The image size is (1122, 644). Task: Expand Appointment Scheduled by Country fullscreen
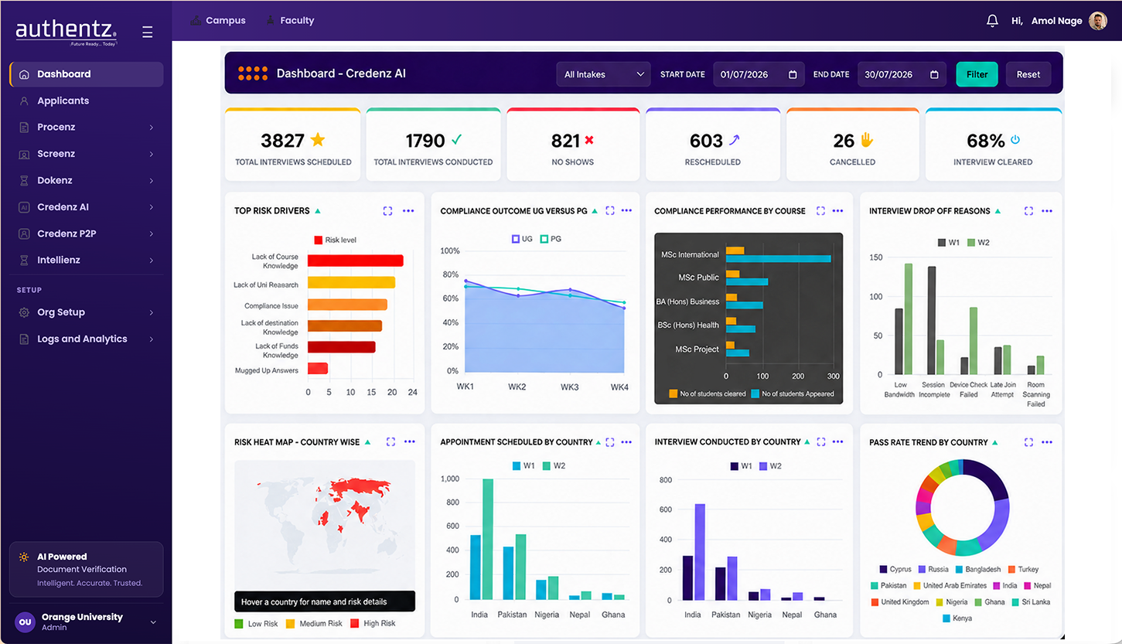coord(610,441)
